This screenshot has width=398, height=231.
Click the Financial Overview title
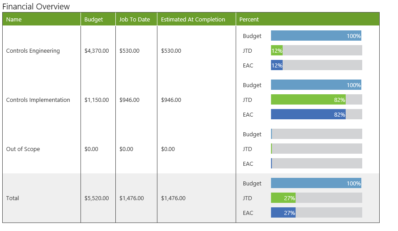pos(36,6)
